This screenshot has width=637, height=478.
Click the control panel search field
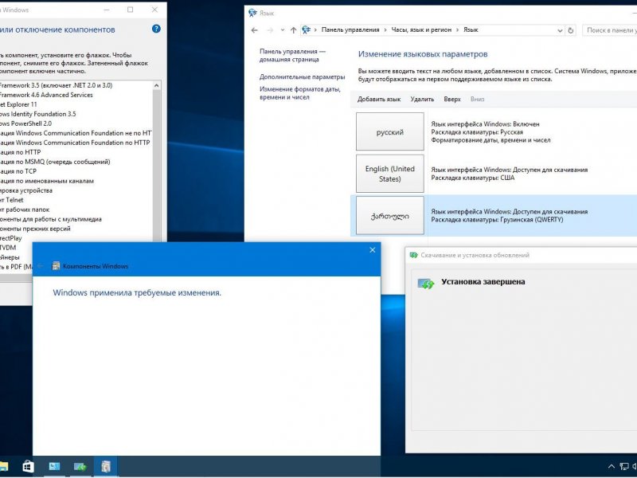pos(609,30)
